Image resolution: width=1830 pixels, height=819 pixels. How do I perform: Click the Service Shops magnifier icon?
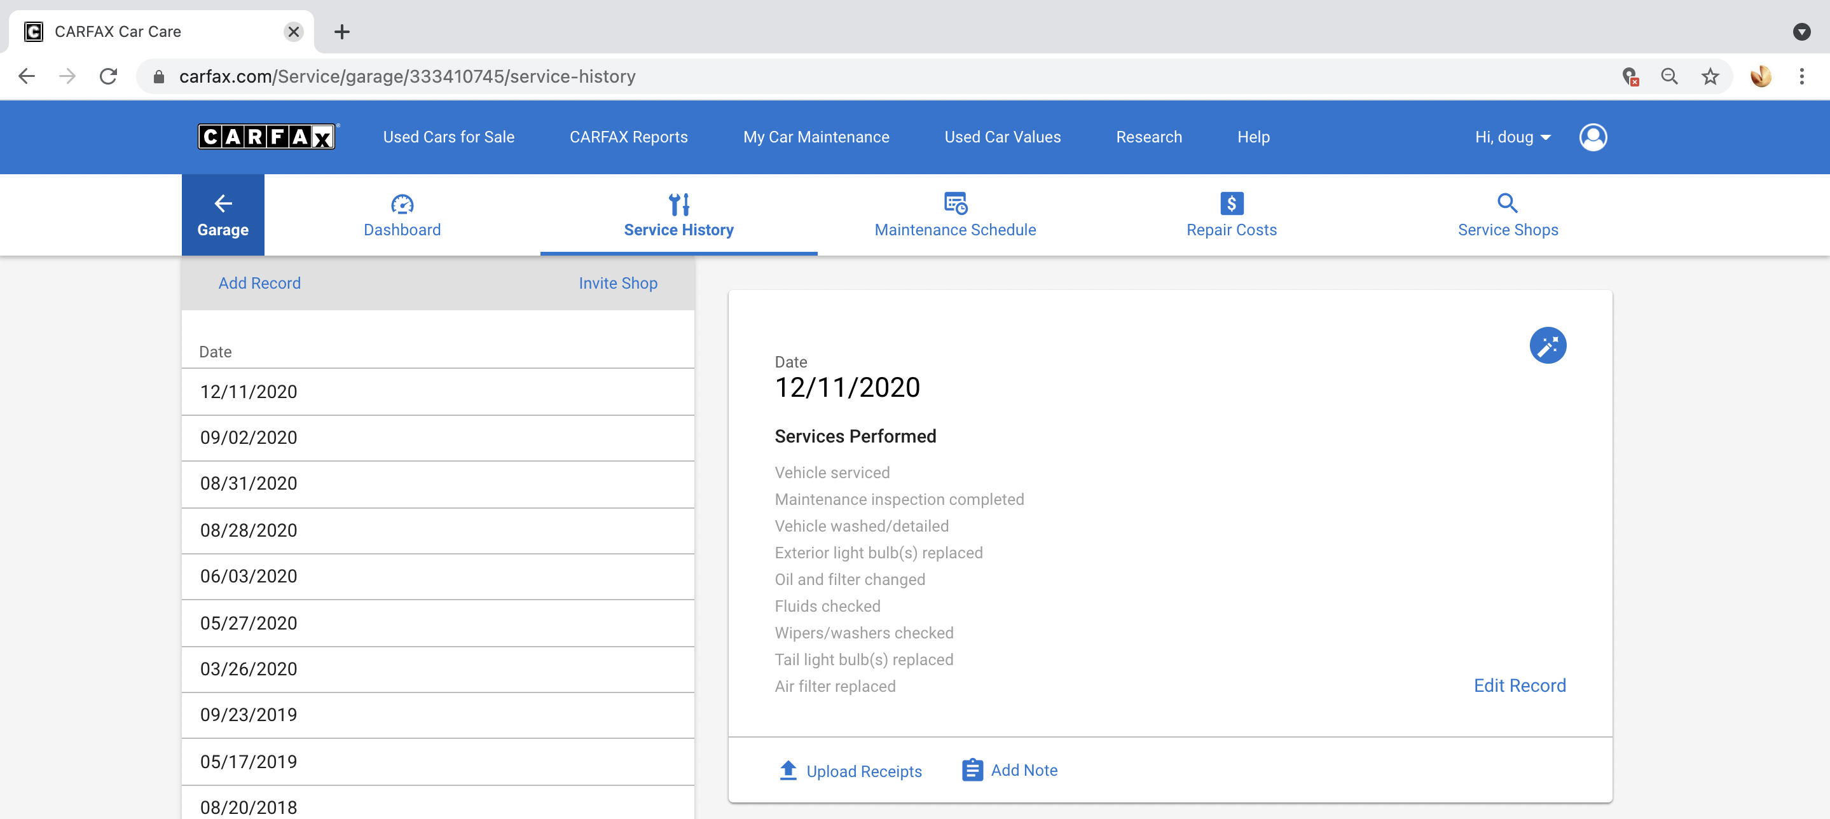[1508, 204]
